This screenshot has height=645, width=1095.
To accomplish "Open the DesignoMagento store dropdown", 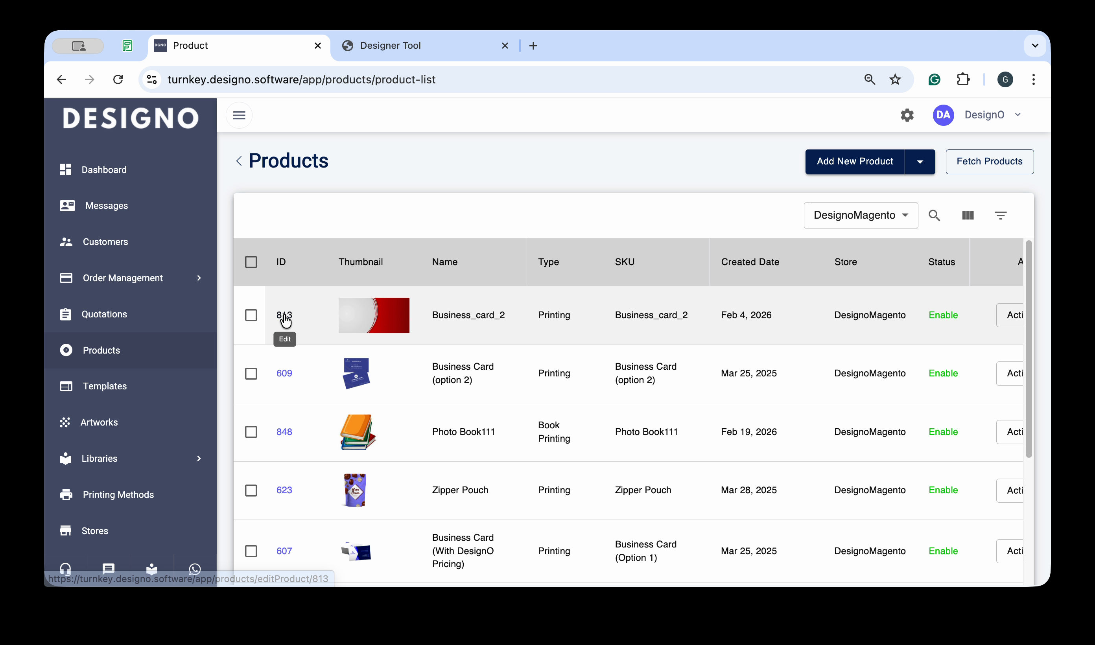I will [860, 215].
